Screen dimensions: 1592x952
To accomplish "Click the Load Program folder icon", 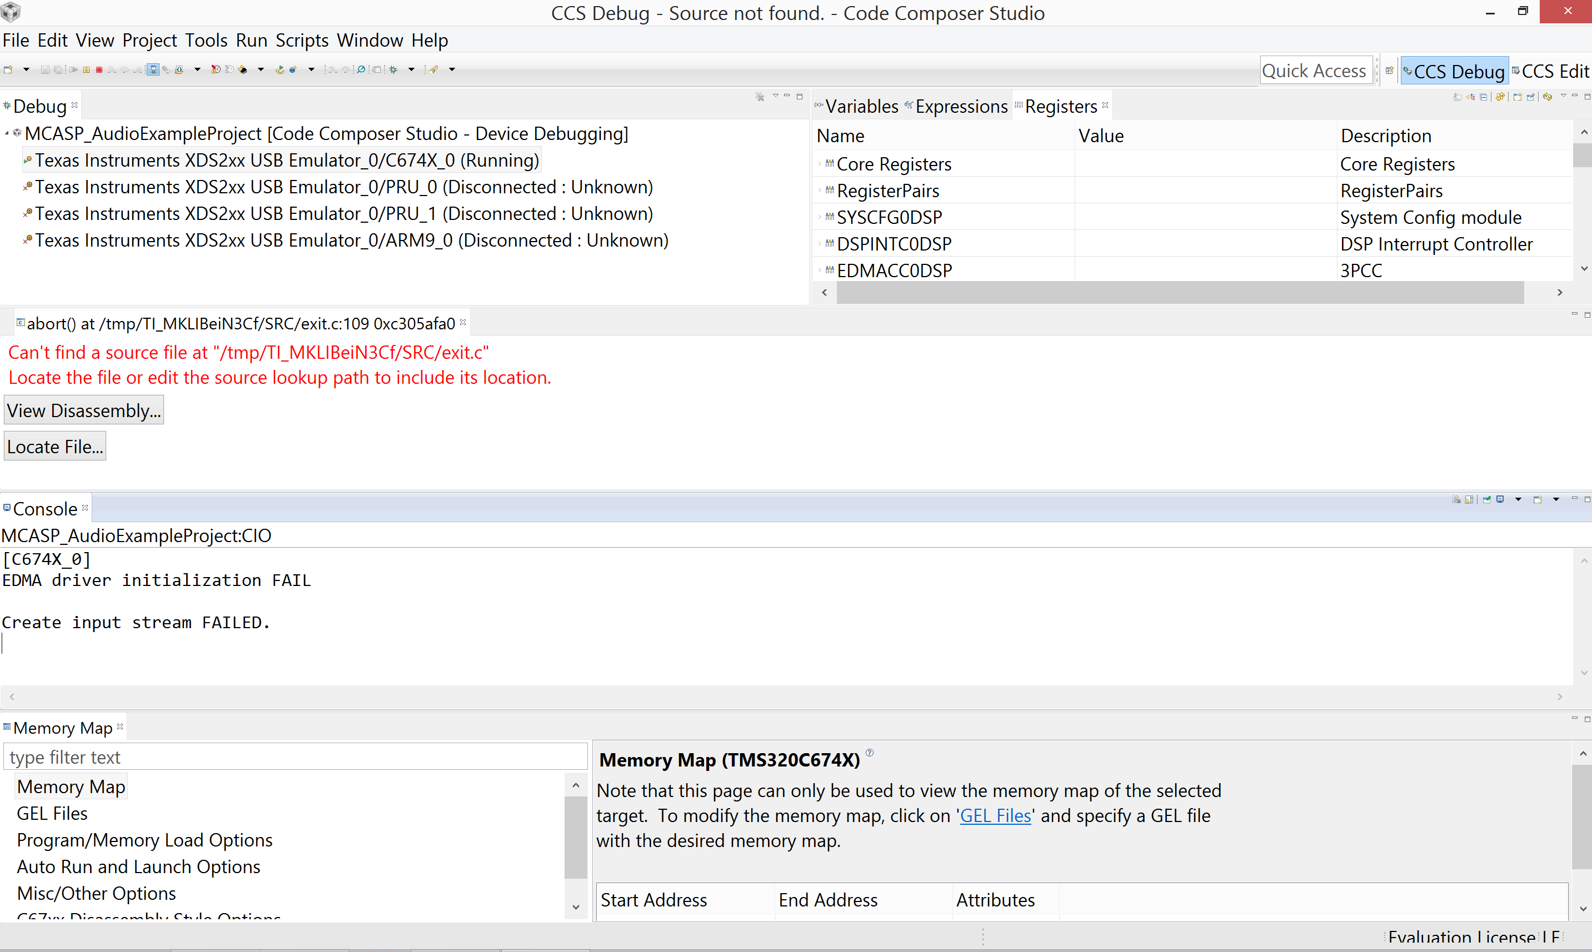I will (x=179, y=70).
